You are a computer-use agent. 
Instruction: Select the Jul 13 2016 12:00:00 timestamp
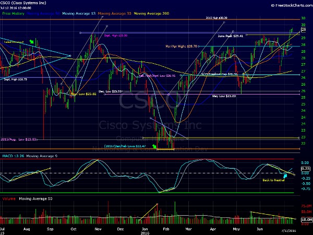pyautogui.click(x=16, y=8)
